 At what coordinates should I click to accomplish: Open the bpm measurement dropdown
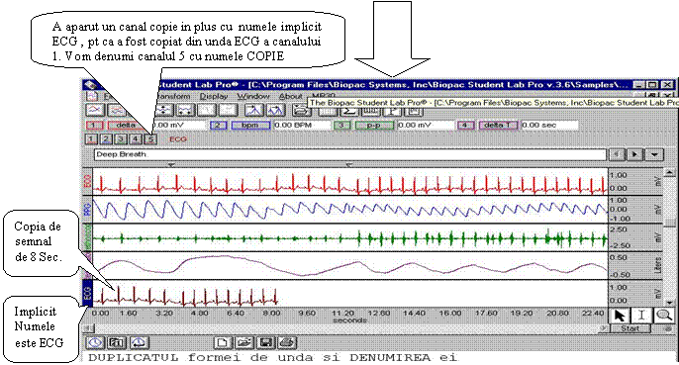pos(250,126)
